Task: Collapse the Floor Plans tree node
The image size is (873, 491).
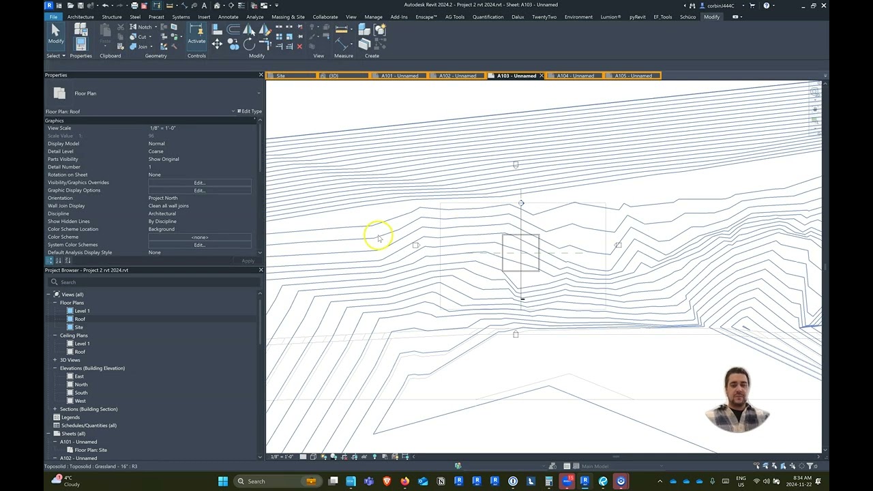Action: click(x=55, y=303)
